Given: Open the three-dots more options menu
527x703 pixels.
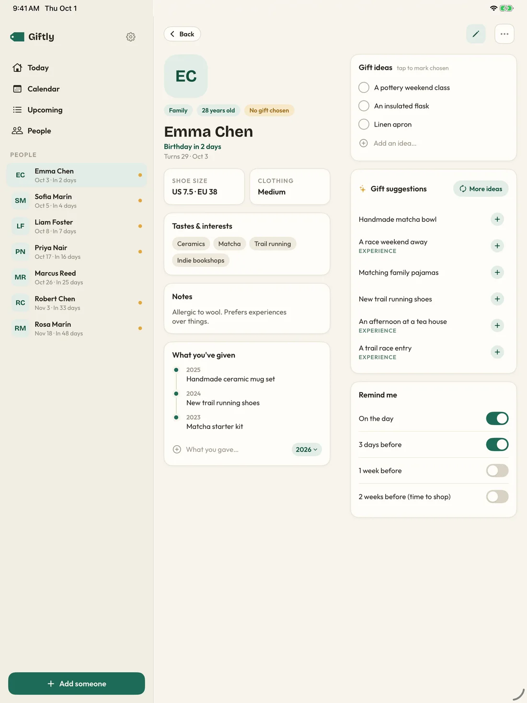Looking at the screenshot, I should (504, 34).
